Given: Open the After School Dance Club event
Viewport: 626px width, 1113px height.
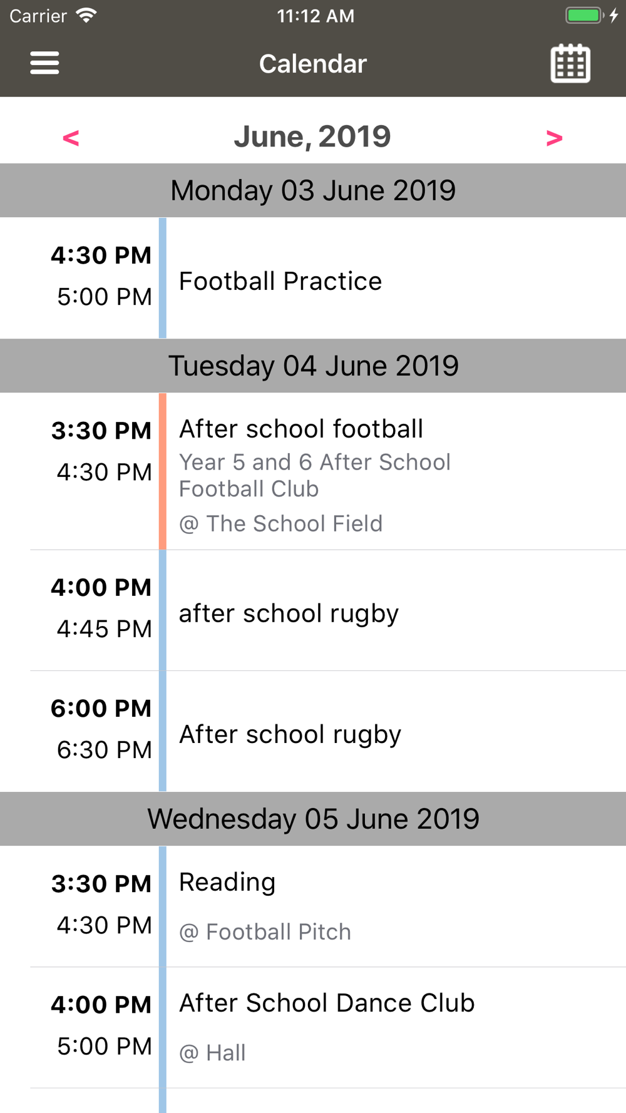Looking at the screenshot, I should pos(327,1003).
